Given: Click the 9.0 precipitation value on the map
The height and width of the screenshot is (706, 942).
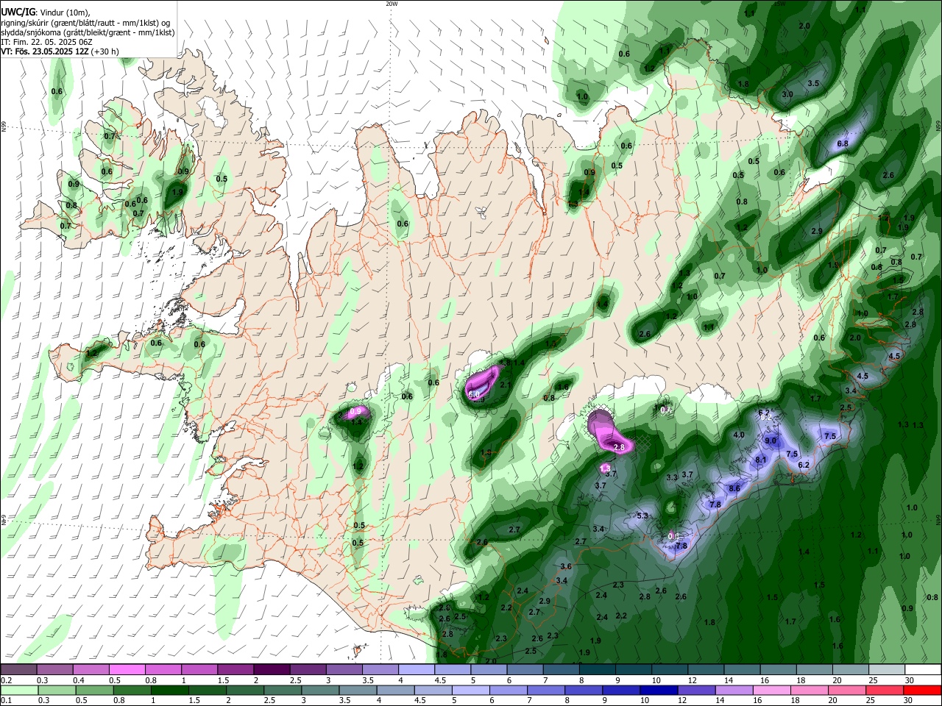Looking at the screenshot, I should [x=771, y=441].
